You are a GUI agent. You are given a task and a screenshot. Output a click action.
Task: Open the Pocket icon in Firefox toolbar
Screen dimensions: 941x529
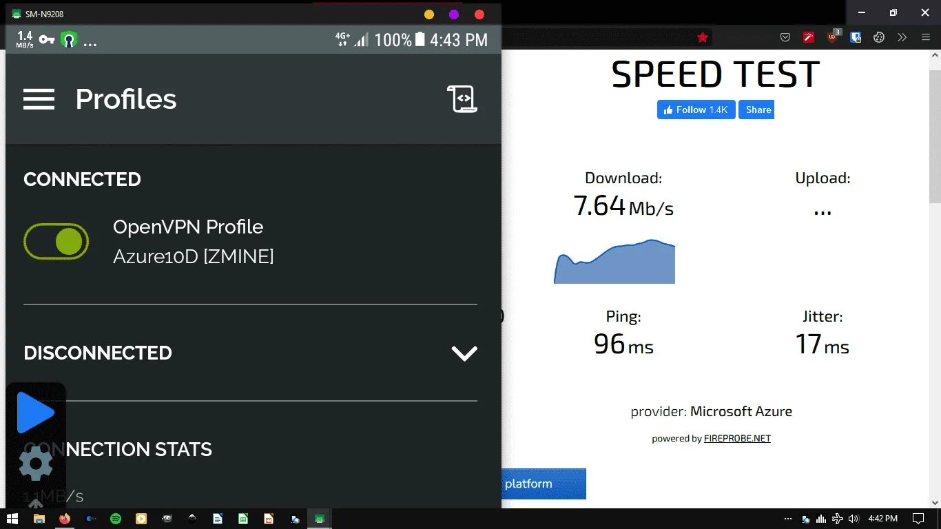pos(785,38)
